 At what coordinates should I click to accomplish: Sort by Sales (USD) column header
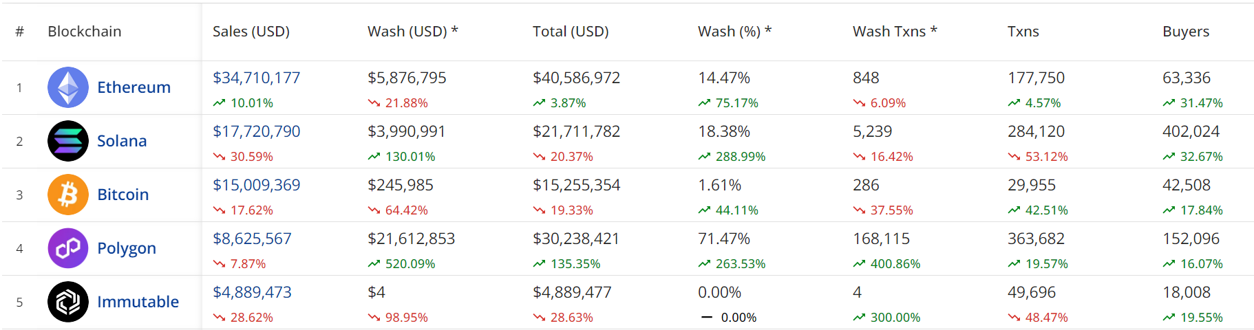coord(251,32)
